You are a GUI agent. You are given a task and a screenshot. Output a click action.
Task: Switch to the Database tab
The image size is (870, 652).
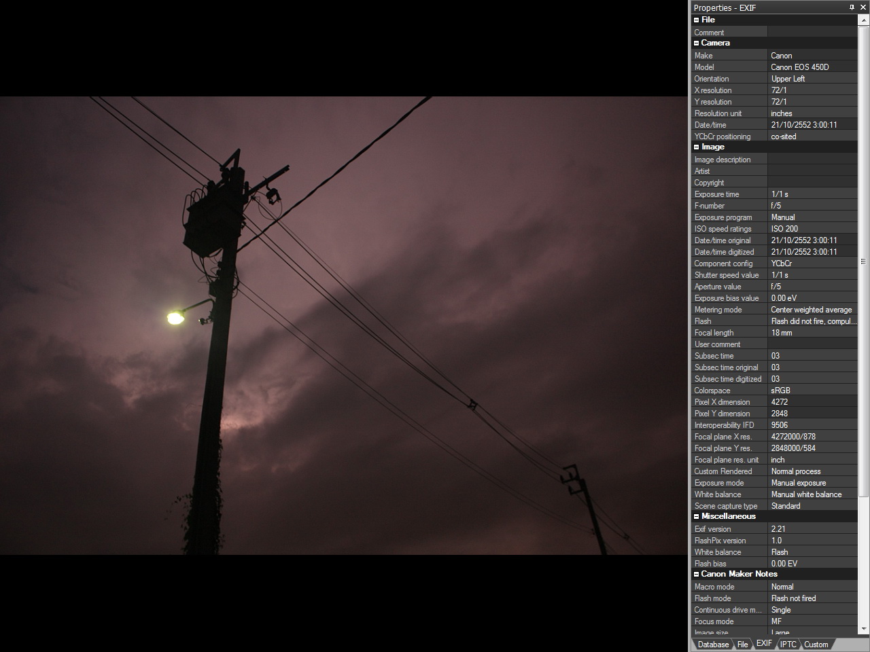click(712, 645)
